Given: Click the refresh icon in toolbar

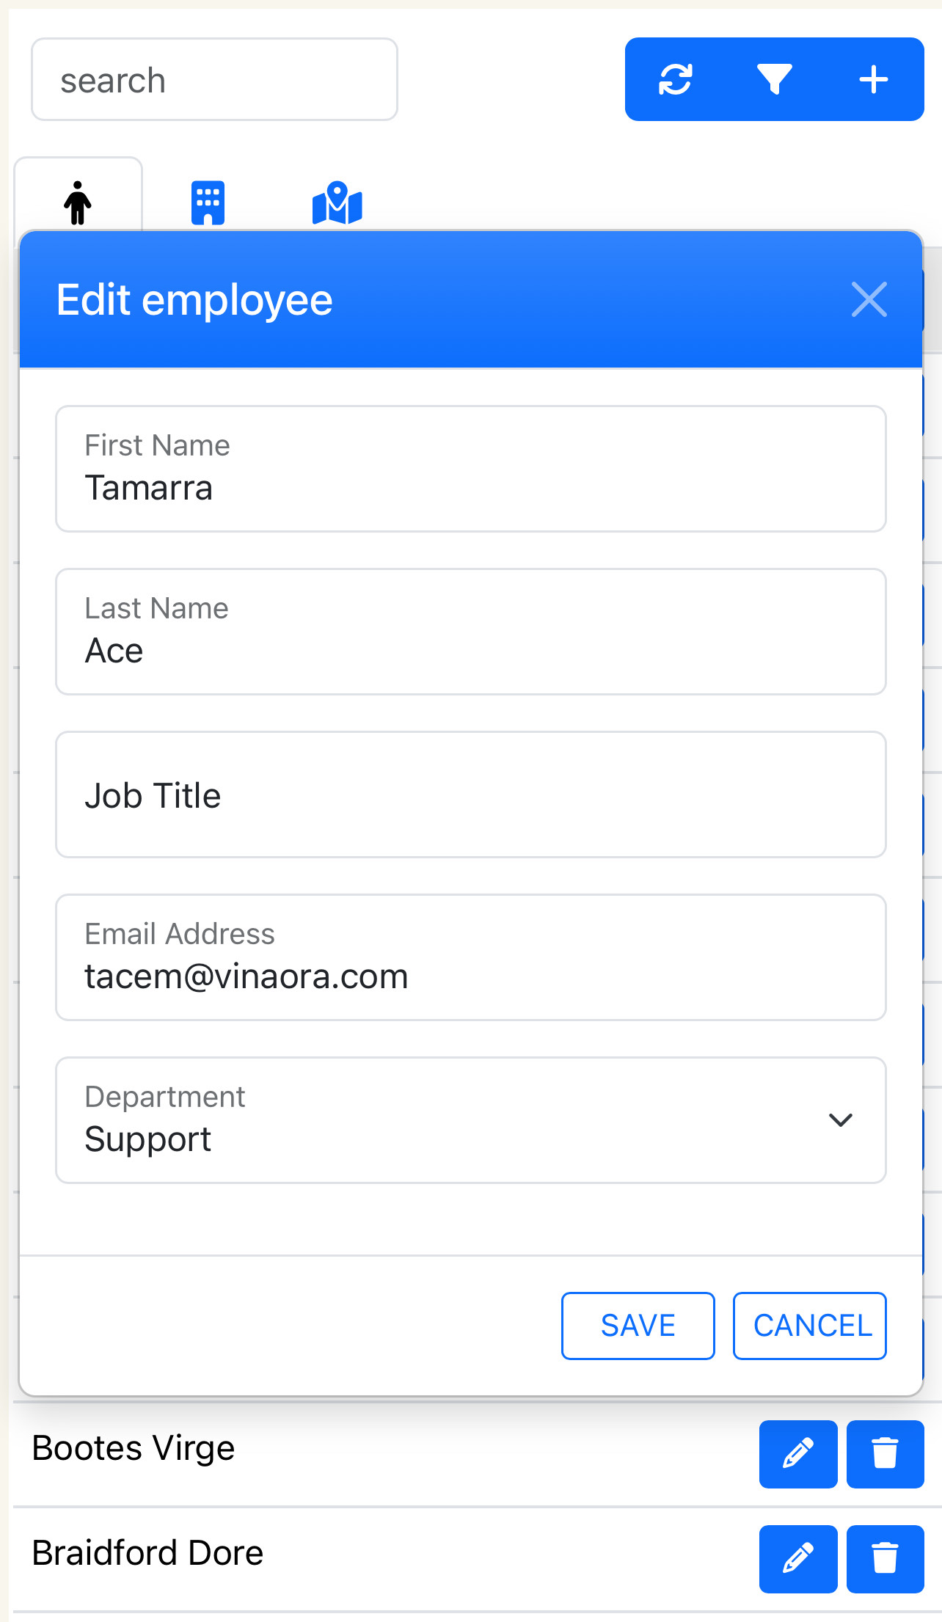Looking at the screenshot, I should click(676, 79).
